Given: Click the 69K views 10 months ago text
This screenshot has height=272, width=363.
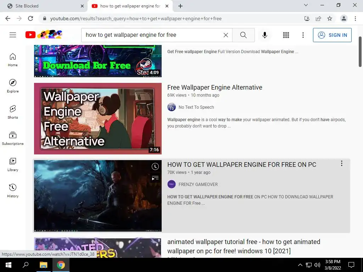Looking at the screenshot, I should (193, 95).
